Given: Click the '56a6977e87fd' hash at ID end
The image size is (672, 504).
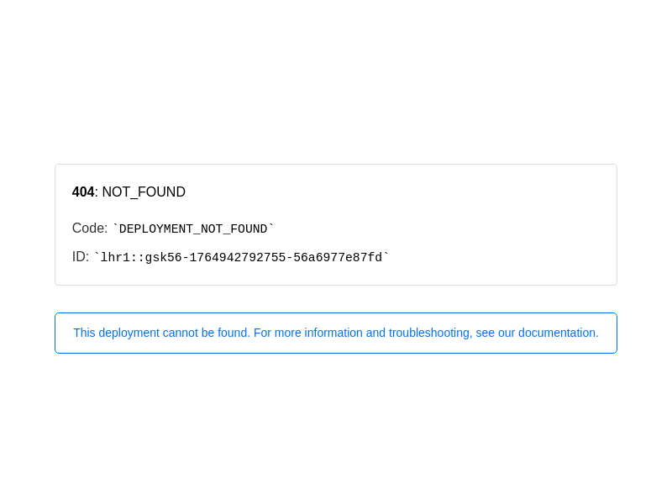Looking at the screenshot, I should 338,258.
